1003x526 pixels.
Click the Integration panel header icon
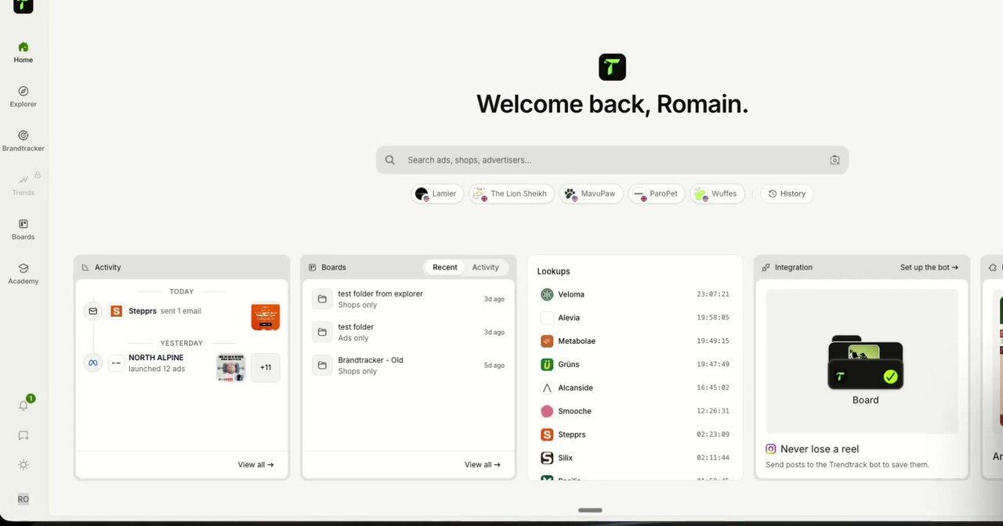point(766,267)
